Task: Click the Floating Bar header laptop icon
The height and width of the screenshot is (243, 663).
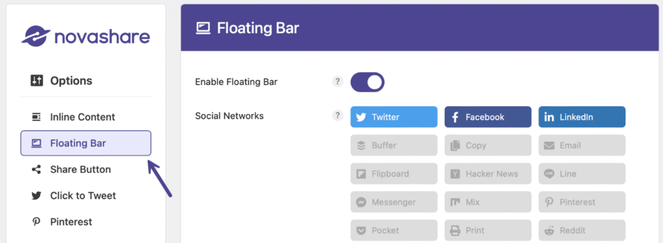Action: (x=203, y=29)
